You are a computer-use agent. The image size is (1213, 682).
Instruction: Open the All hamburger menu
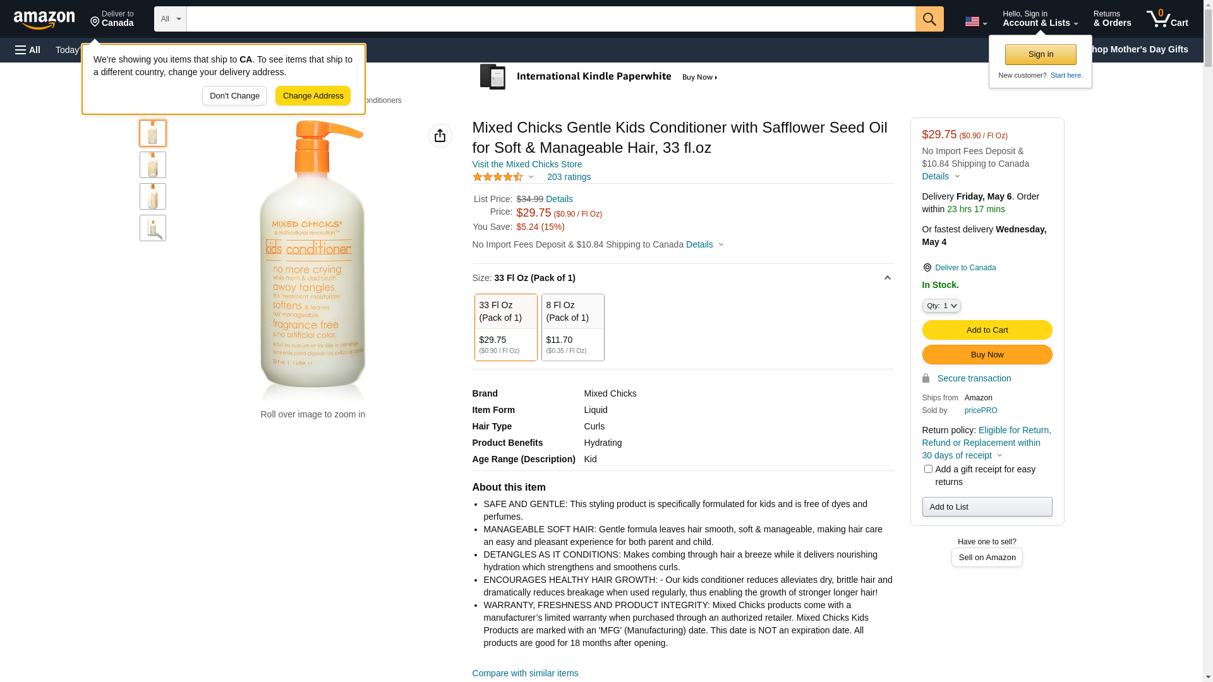click(28, 50)
